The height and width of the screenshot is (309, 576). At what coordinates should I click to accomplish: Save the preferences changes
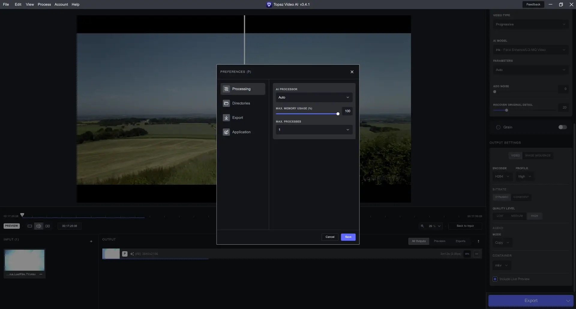[348, 237]
